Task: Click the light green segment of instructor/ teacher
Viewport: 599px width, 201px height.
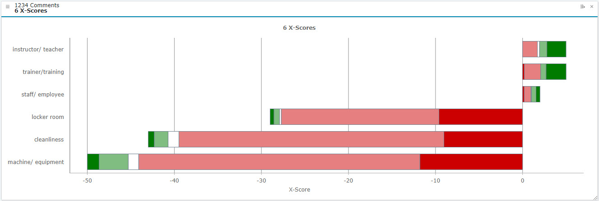Action: click(x=543, y=49)
